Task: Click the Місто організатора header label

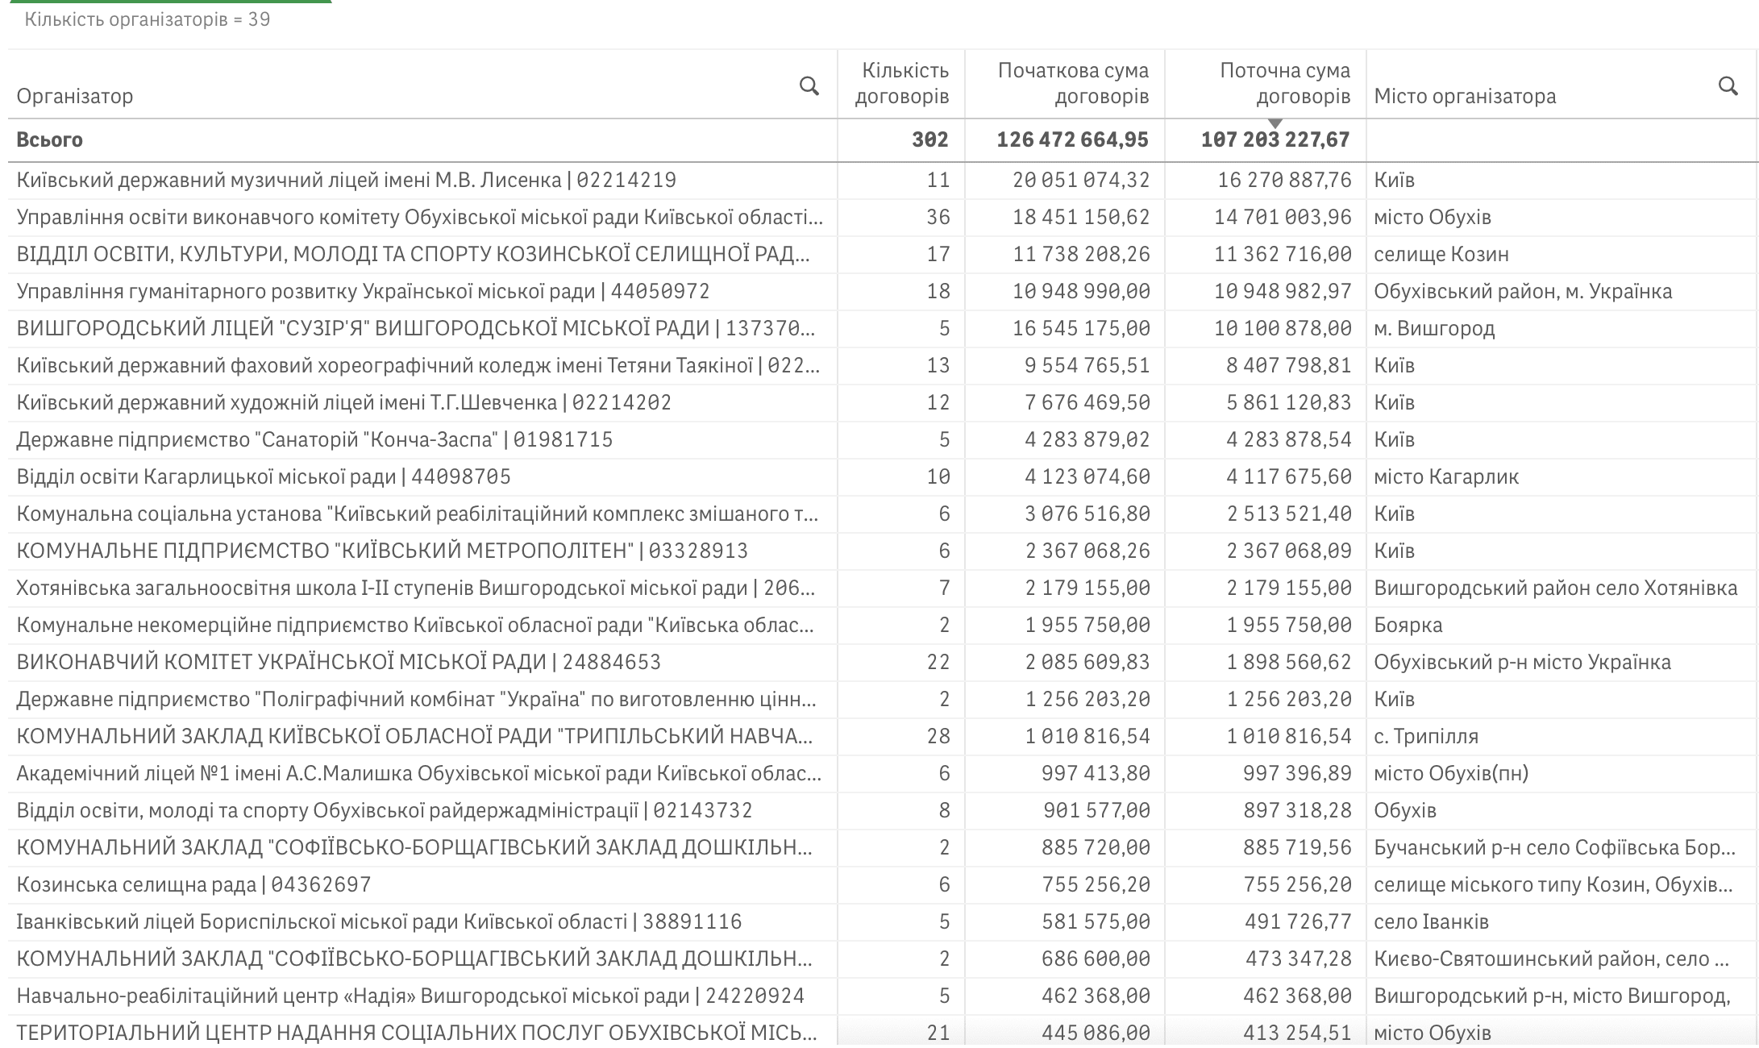Action: pyautogui.click(x=1465, y=97)
